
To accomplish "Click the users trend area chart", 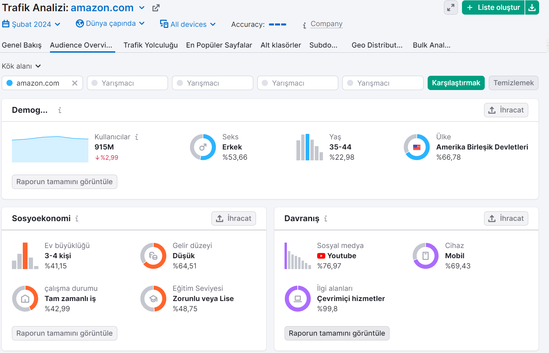I will click(50, 149).
